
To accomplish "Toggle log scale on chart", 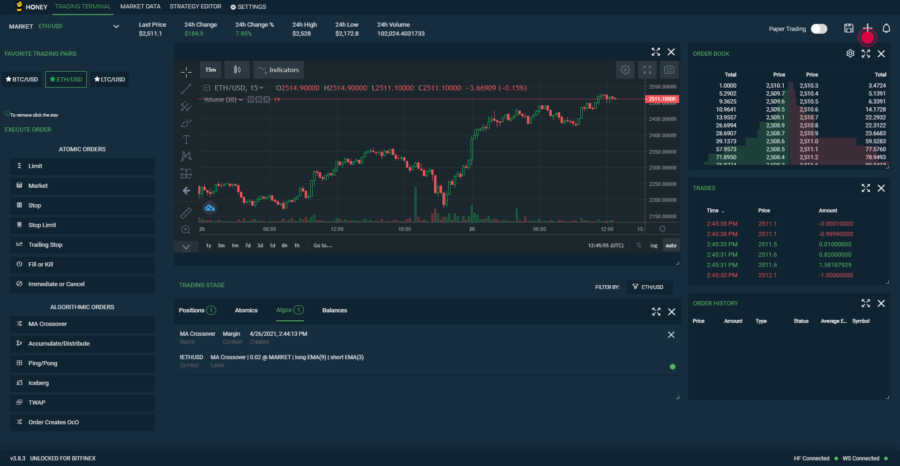I will tap(654, 245).
